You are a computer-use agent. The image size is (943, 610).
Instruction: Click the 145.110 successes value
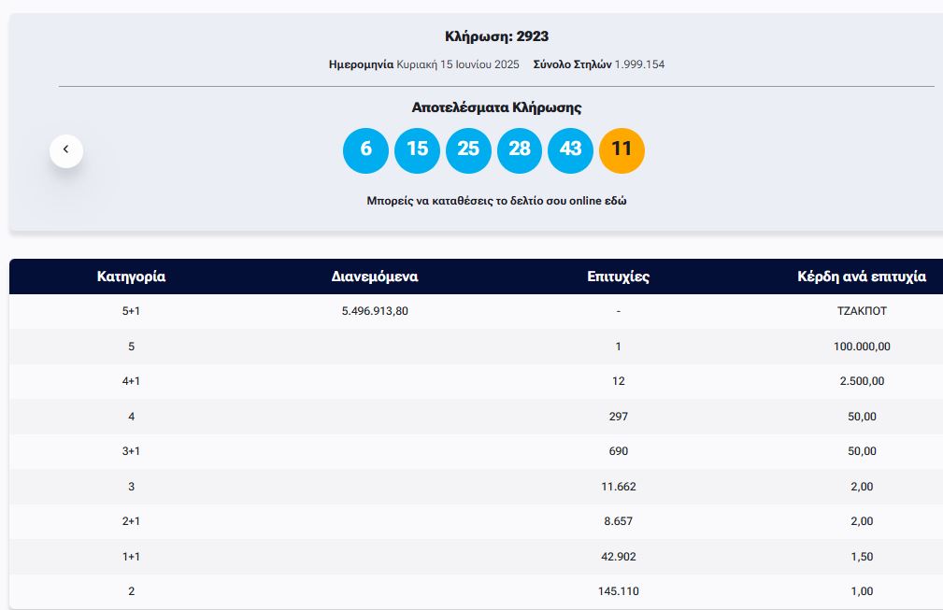coord(619,591)
